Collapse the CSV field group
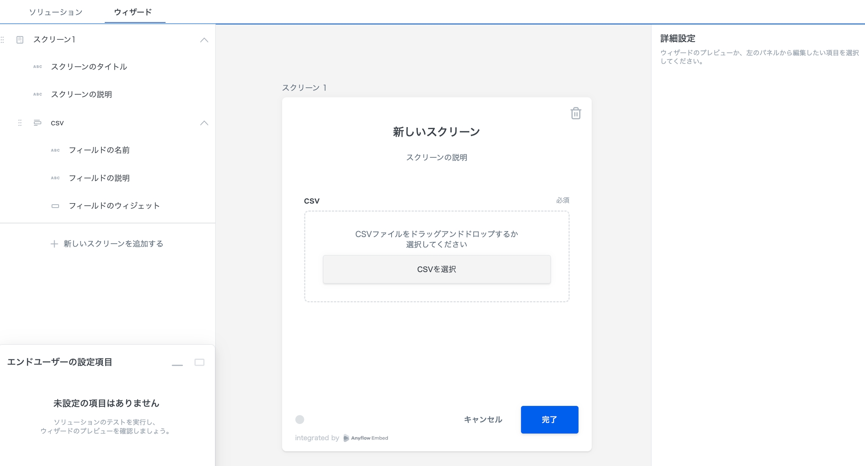The width and height of the screenshot is (865, 466). (x=204, y=123)
